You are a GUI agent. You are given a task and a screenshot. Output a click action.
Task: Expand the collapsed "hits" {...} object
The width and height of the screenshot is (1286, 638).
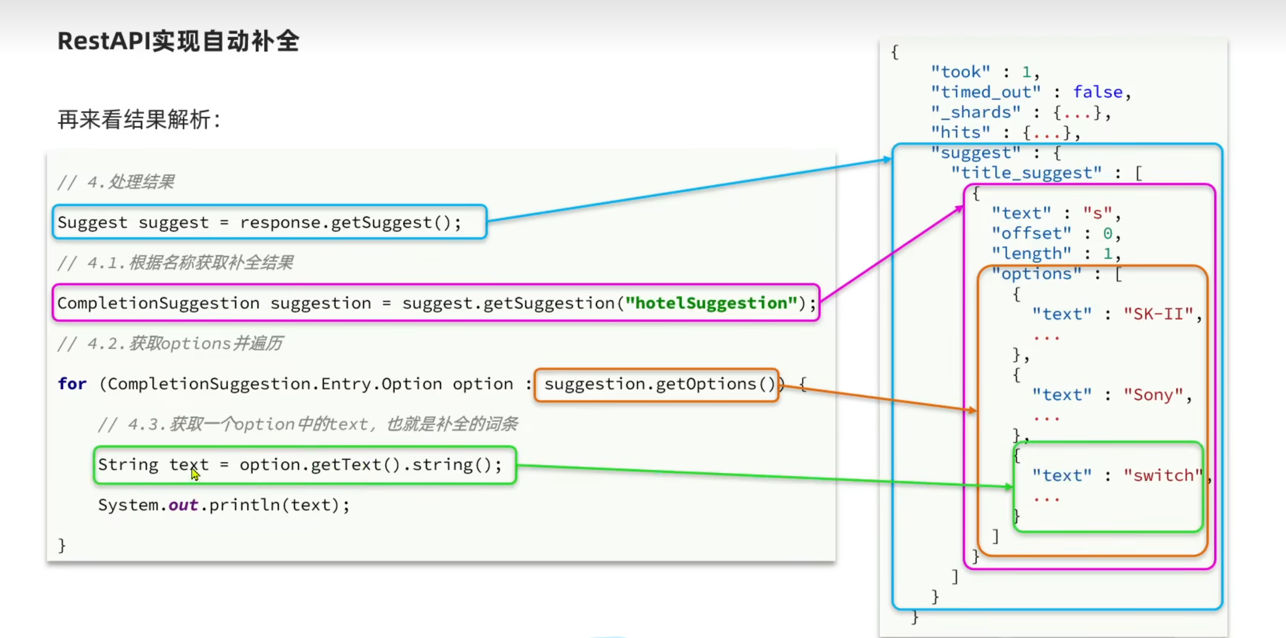pyautogui.click(x=1046, y=133)
